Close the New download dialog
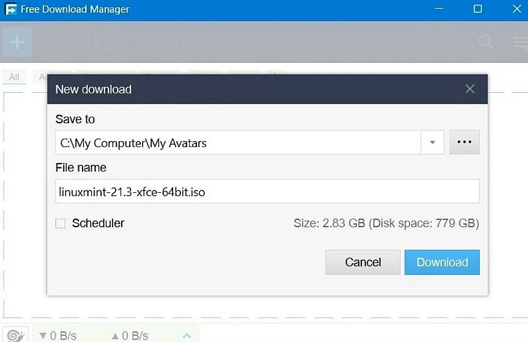 coord(470,89)
